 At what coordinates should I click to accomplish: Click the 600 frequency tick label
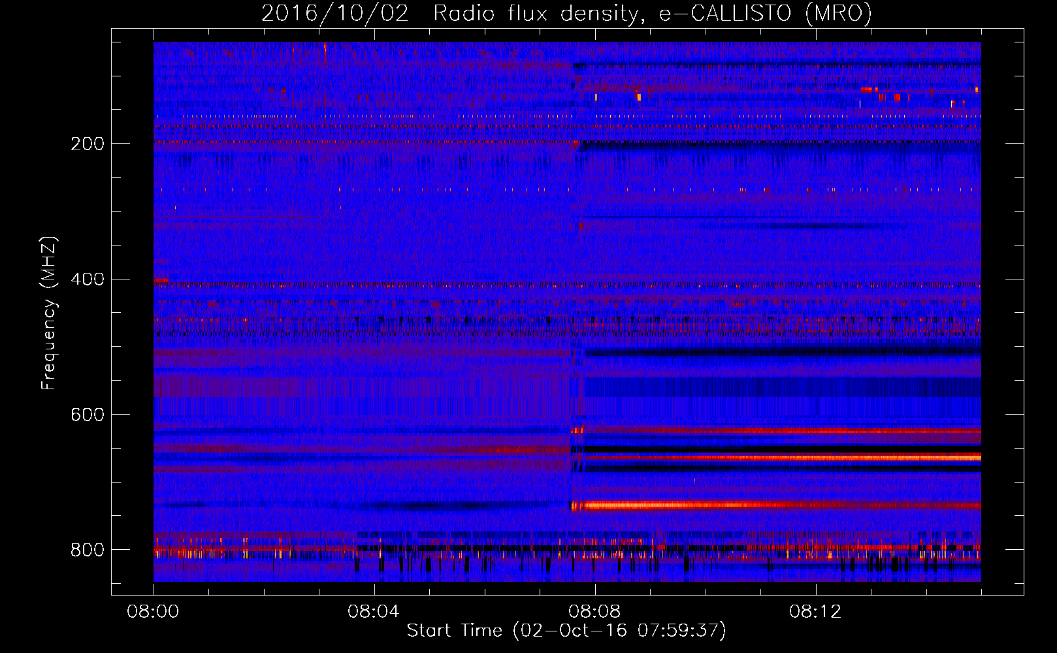88,415
